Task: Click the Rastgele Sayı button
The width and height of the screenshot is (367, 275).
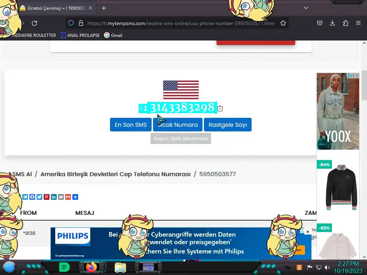Action: pyautogui.click(x=228, y=125)
